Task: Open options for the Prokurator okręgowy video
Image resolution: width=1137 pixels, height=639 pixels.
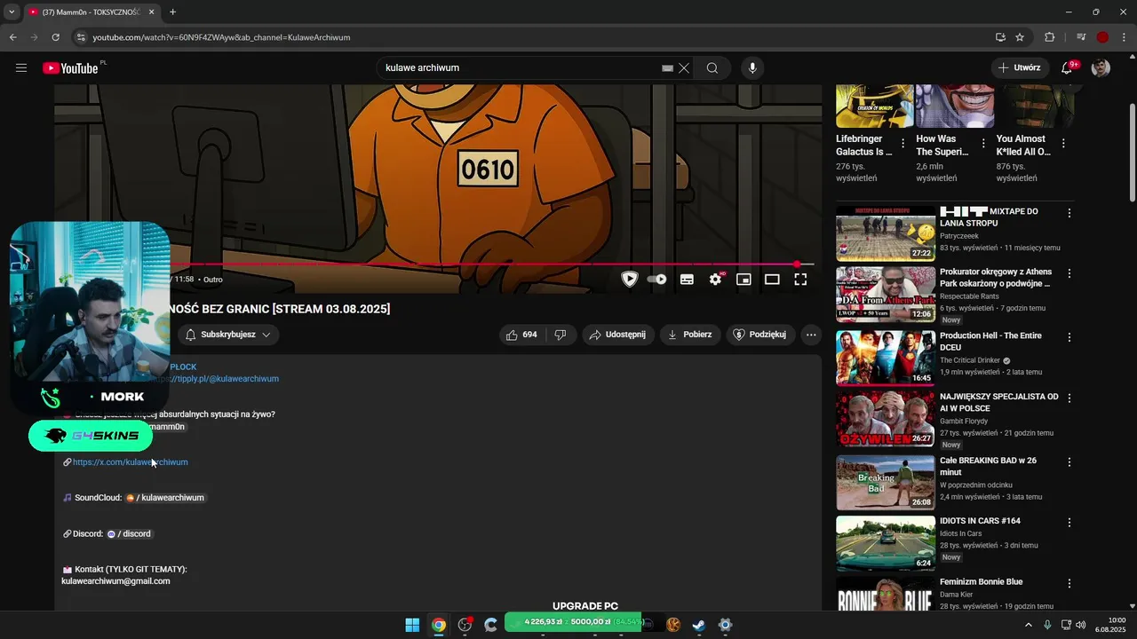Action: pyautogui.click(x=1069, y=273)
